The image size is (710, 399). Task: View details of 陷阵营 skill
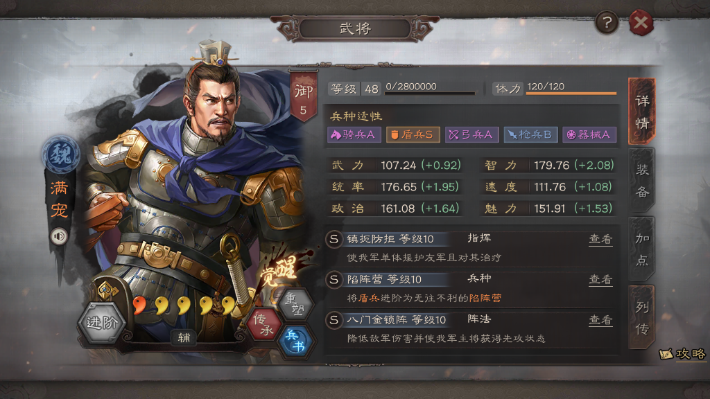pos(600,280)
